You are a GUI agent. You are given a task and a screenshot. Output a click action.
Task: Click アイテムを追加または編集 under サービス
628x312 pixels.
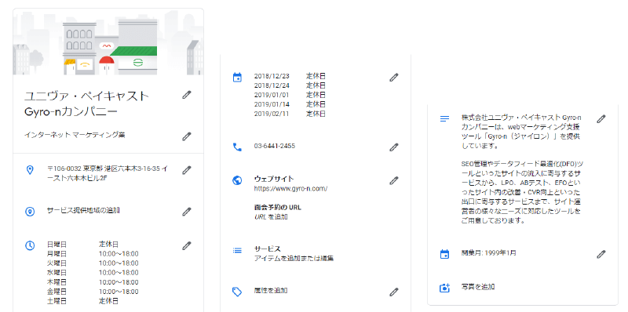pyautogui.click(x=294, y=259)
